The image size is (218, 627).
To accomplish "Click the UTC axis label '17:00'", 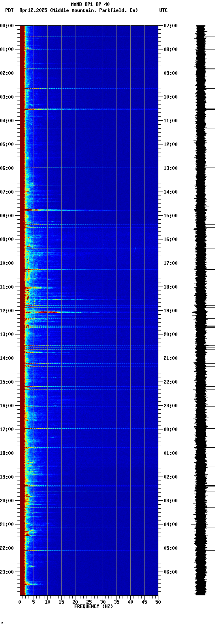I will 171,263.
